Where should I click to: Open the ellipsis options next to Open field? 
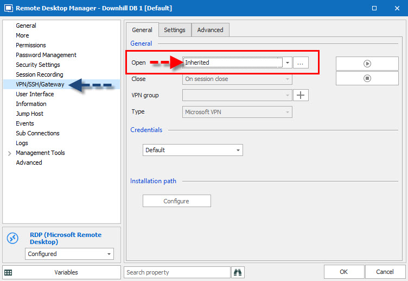tap(301, 63)
